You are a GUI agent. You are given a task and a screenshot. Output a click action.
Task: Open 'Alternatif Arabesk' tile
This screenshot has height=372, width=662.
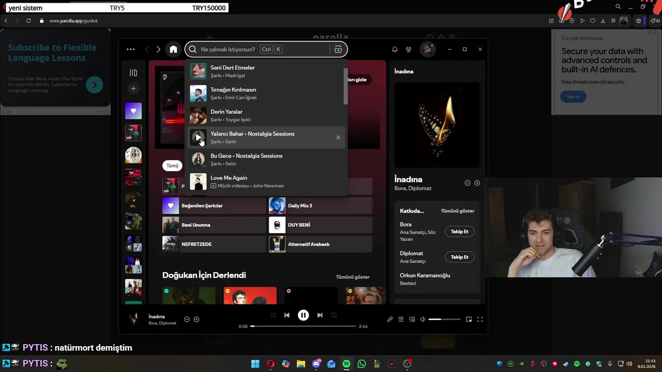(321, 244)
